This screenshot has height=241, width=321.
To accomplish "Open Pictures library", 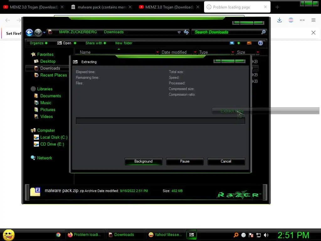I will coord(45,110).
